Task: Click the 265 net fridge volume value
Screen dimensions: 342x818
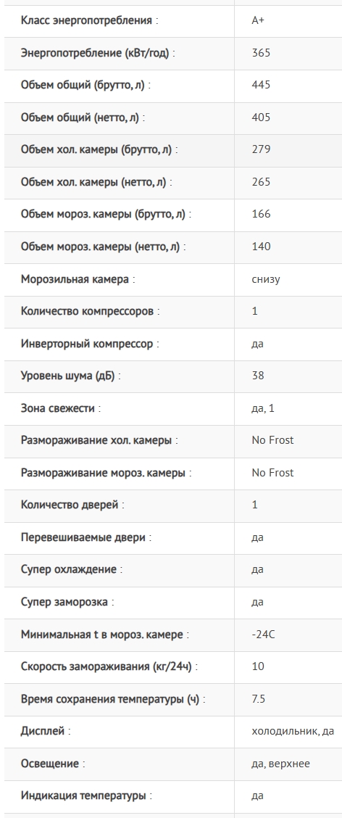Action: tap(261, 182)
